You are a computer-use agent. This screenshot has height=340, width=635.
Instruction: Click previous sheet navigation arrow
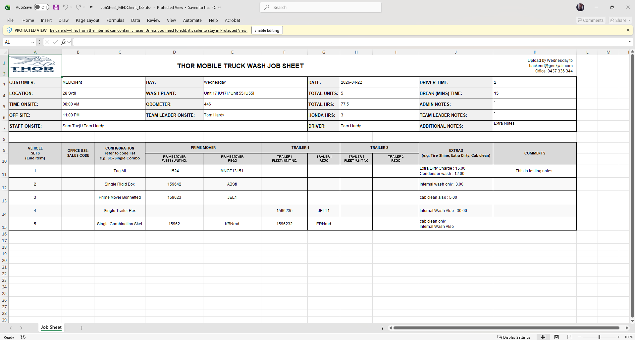point(11,328)
